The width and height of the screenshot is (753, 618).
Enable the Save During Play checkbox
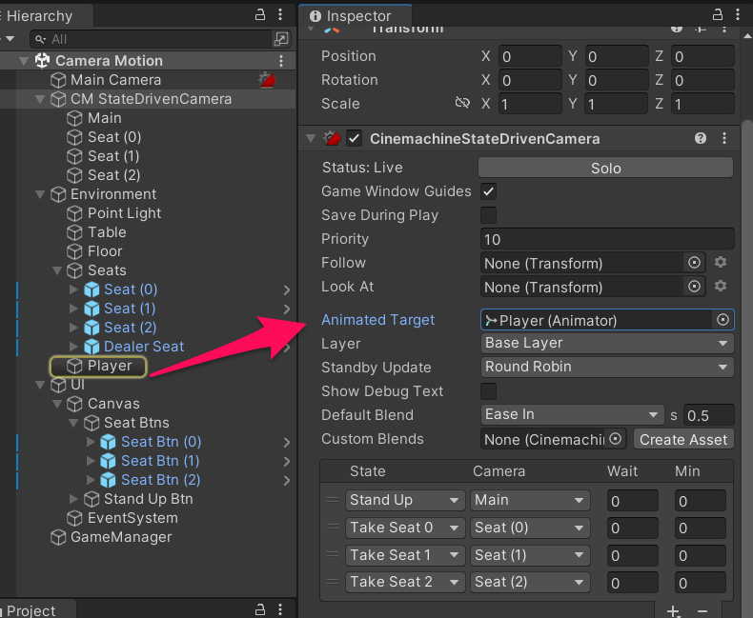(x=488, y=215)
